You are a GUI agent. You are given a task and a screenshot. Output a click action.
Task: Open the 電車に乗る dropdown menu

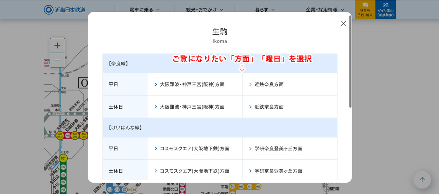click(144, 9)
